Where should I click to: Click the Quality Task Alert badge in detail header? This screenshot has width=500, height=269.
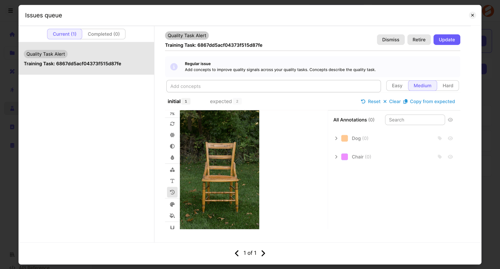pos(187,36)
